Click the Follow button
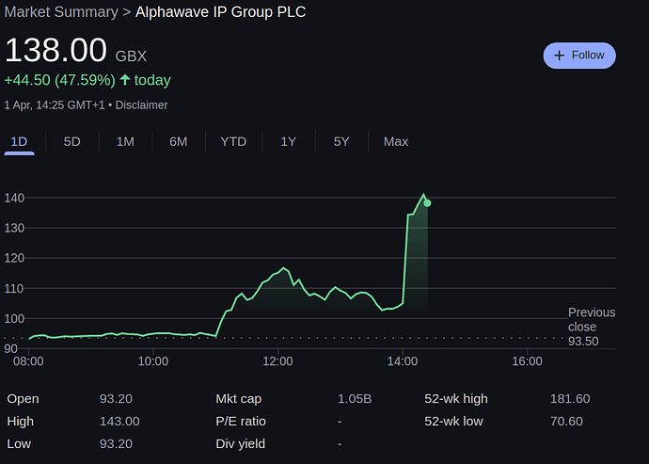The height and width of the screenshot is (464, 649). click(x=579, y=56)
